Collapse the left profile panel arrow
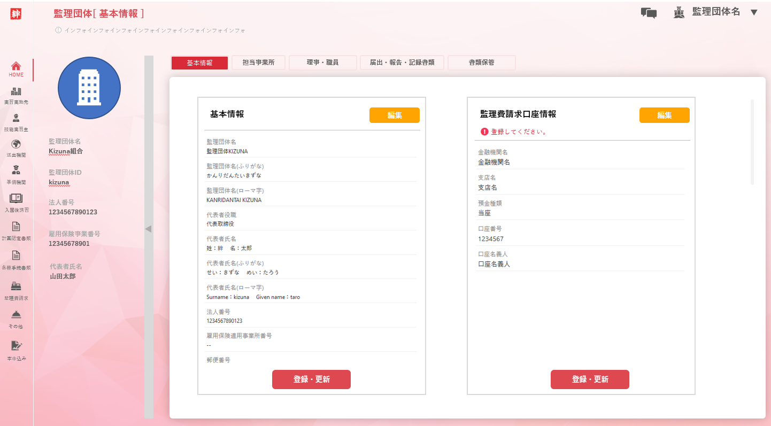 [x=149, y=229]
